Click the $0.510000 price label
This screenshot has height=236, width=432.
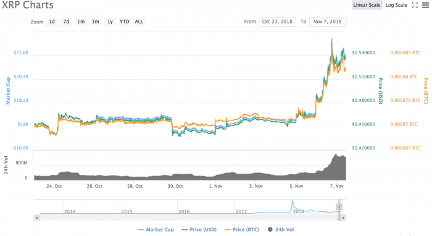(x=363, y=77)
